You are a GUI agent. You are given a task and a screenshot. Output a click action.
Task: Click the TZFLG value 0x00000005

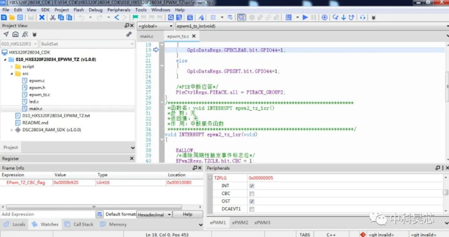click(261, 178)
